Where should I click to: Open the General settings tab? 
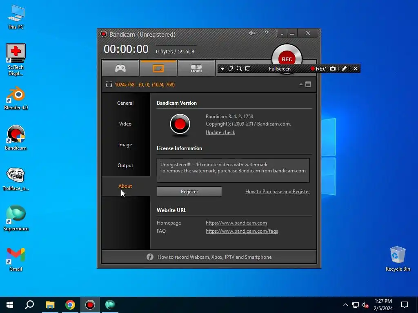(125, 103)
